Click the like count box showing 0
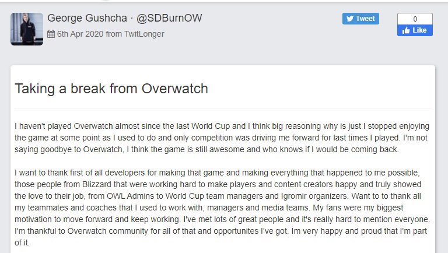448x253 pixels. [x=415, y=19]
